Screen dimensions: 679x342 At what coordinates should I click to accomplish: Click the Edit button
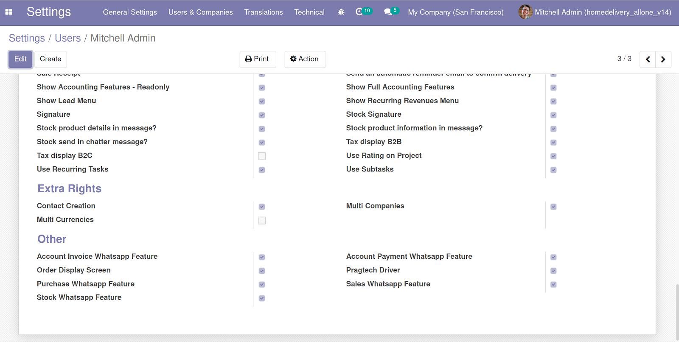click(x=20, y=59)
